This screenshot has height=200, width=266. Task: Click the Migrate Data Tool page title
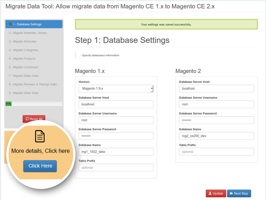110,6
